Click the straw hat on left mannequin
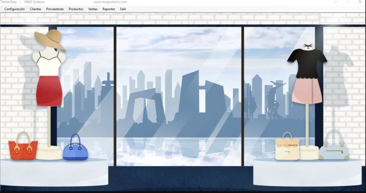This screenshot has width=366, height=193. pos(50,39)
